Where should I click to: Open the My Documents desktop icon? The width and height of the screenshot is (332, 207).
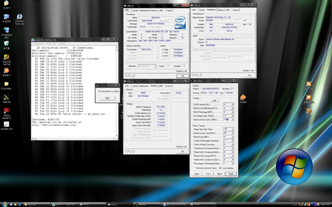[x=6, y=5]
